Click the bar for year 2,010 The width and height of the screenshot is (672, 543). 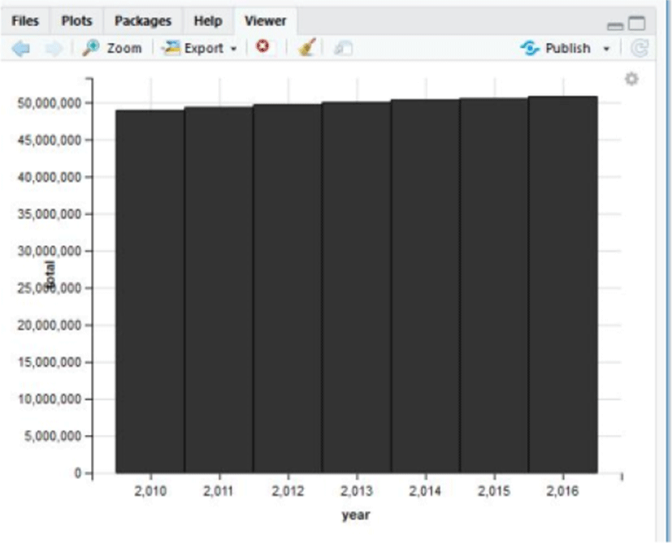(x=150, y=291)
